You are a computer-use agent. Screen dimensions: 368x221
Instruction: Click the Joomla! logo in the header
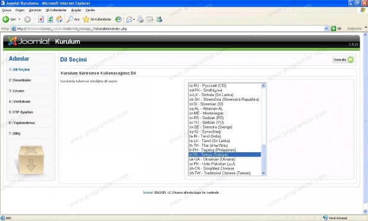pos(29,41)
